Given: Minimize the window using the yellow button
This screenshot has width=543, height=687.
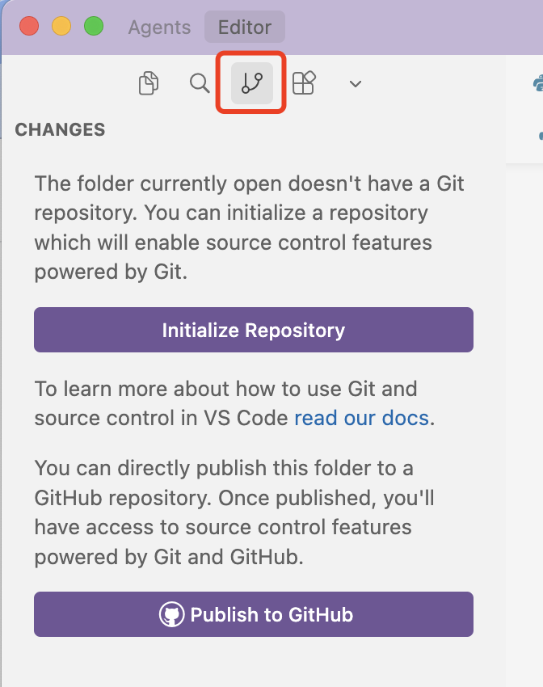Looking at the screenshot, I should 61,26.
